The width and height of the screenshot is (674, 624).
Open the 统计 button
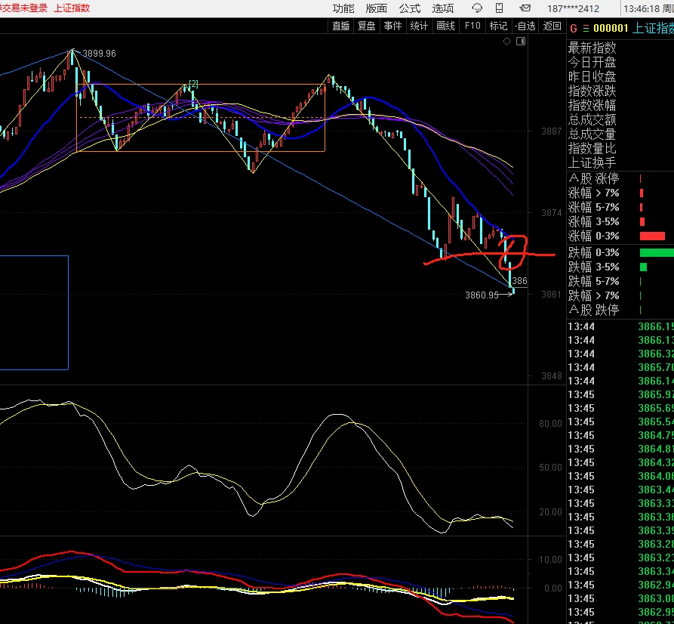pyautogui.click(x=419, y=26)
